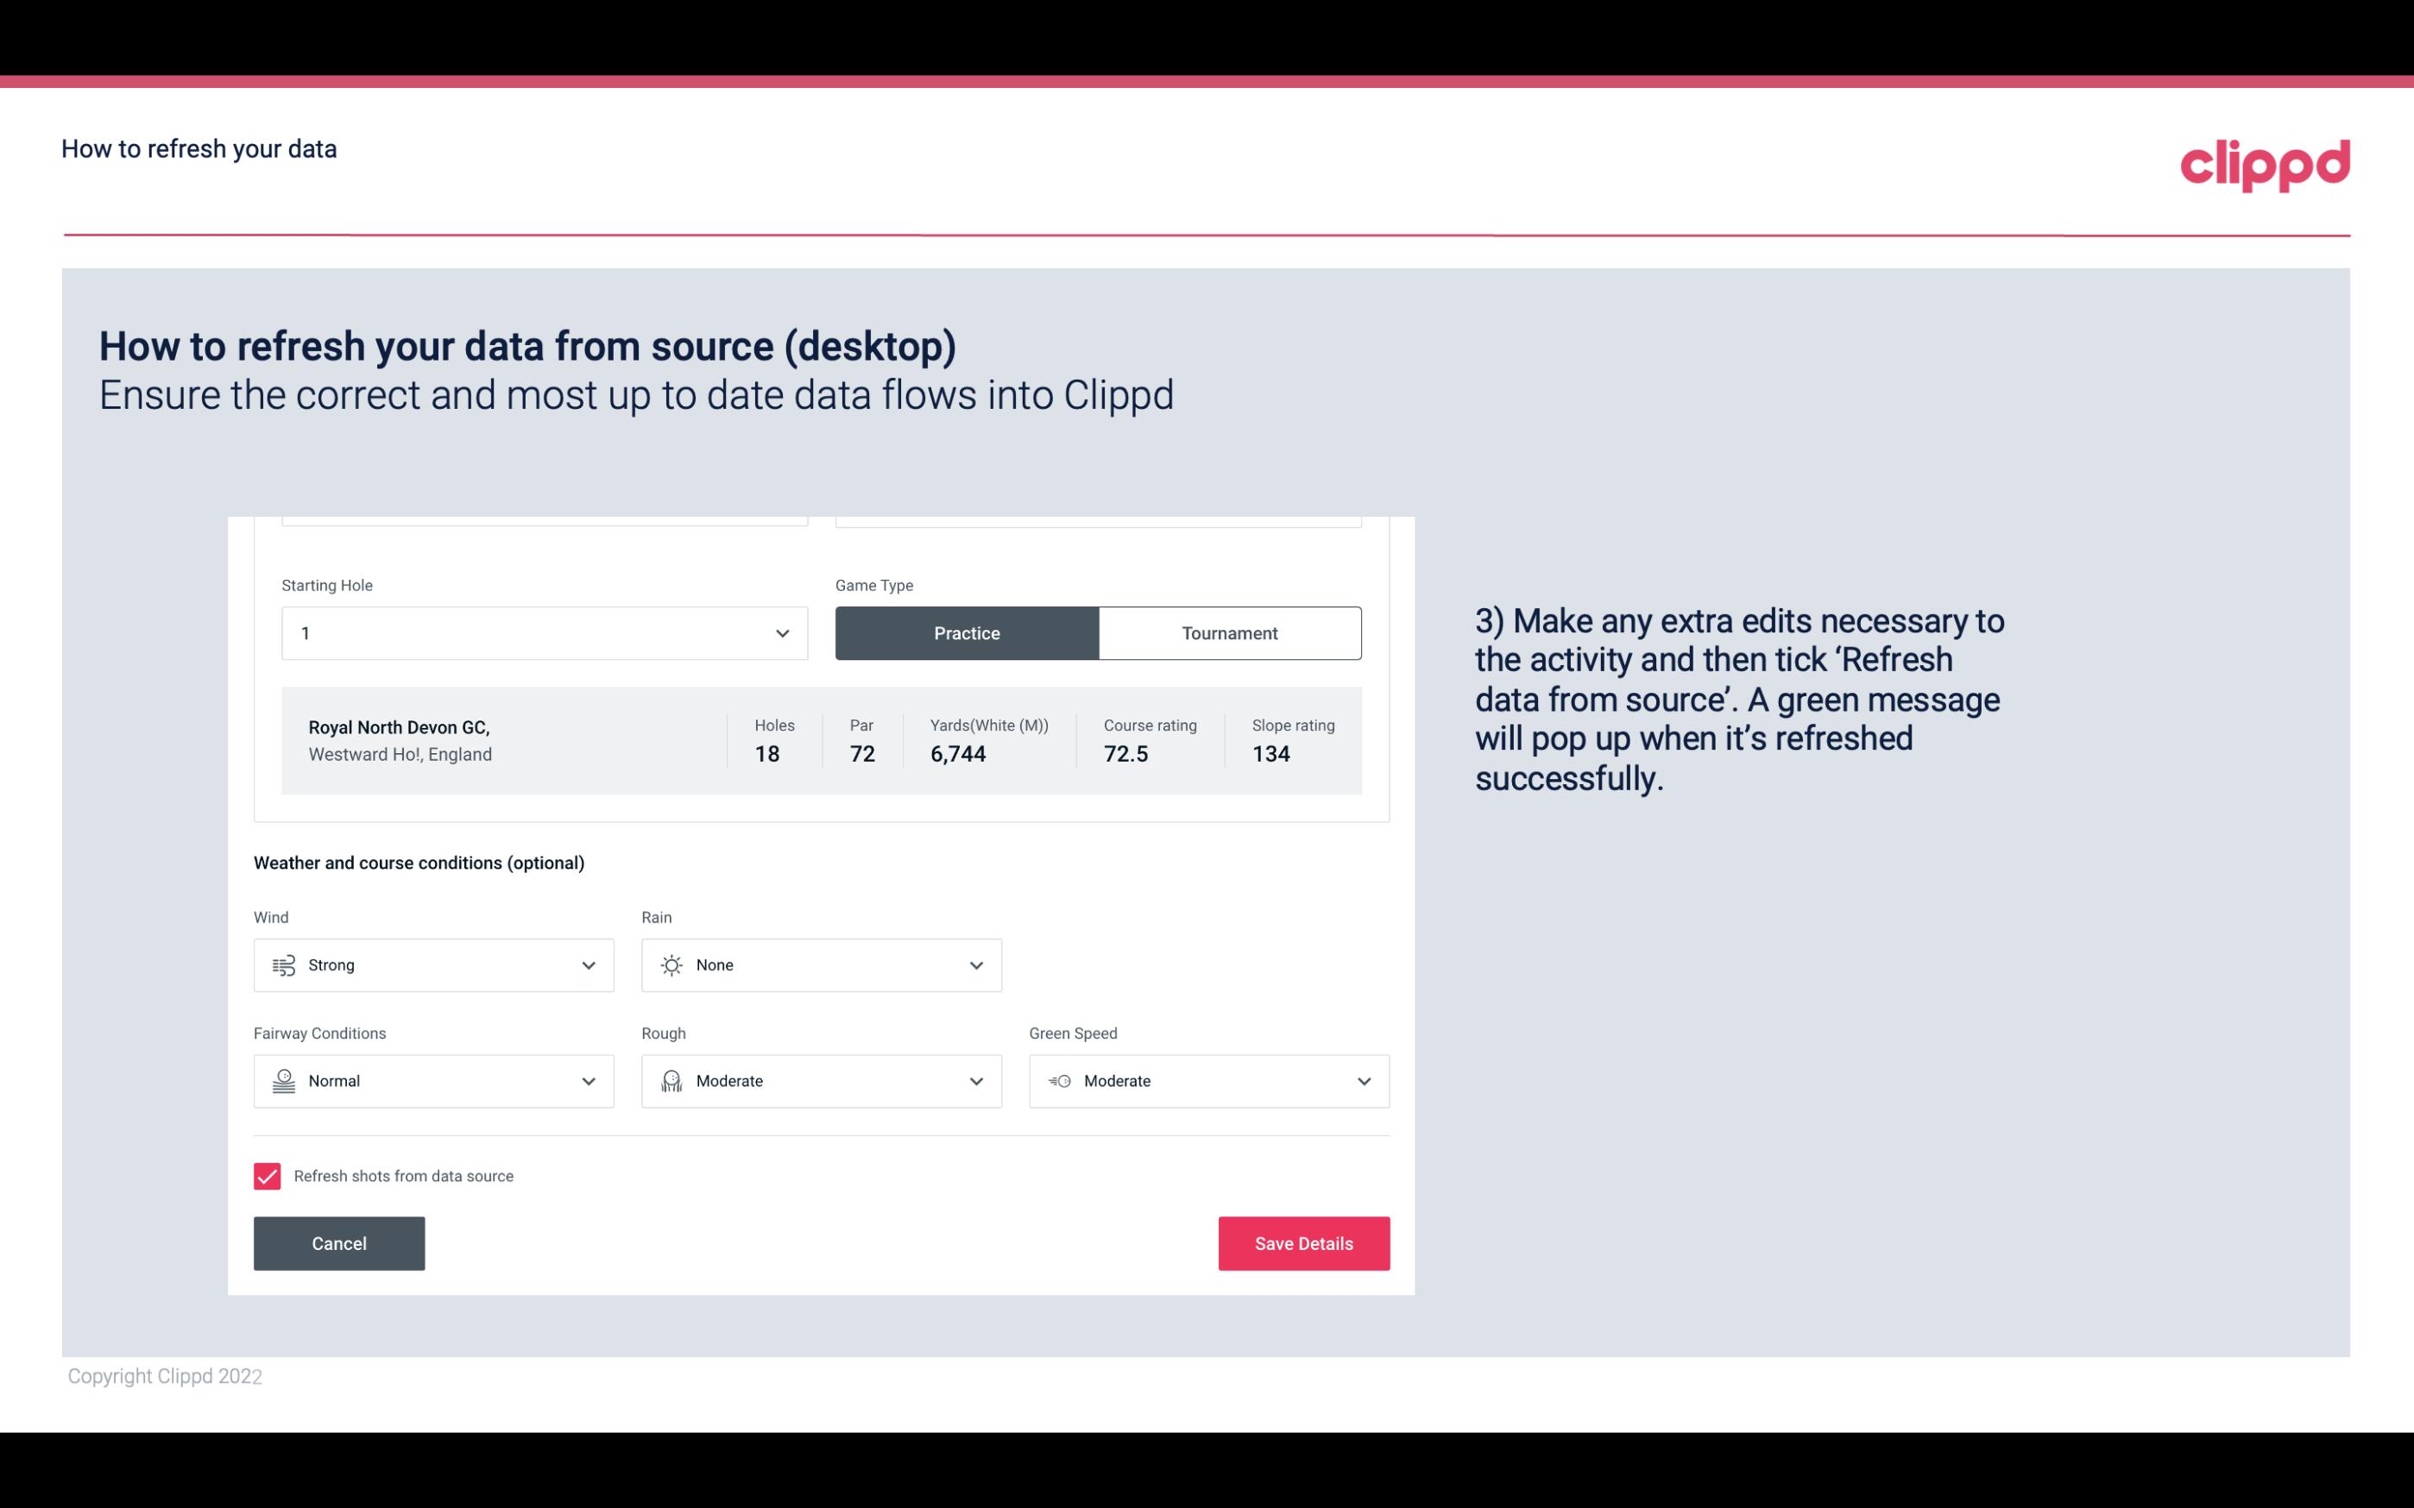Expand the Rain condition dropdown
2414x1508 pixels.
pos(975,964)
